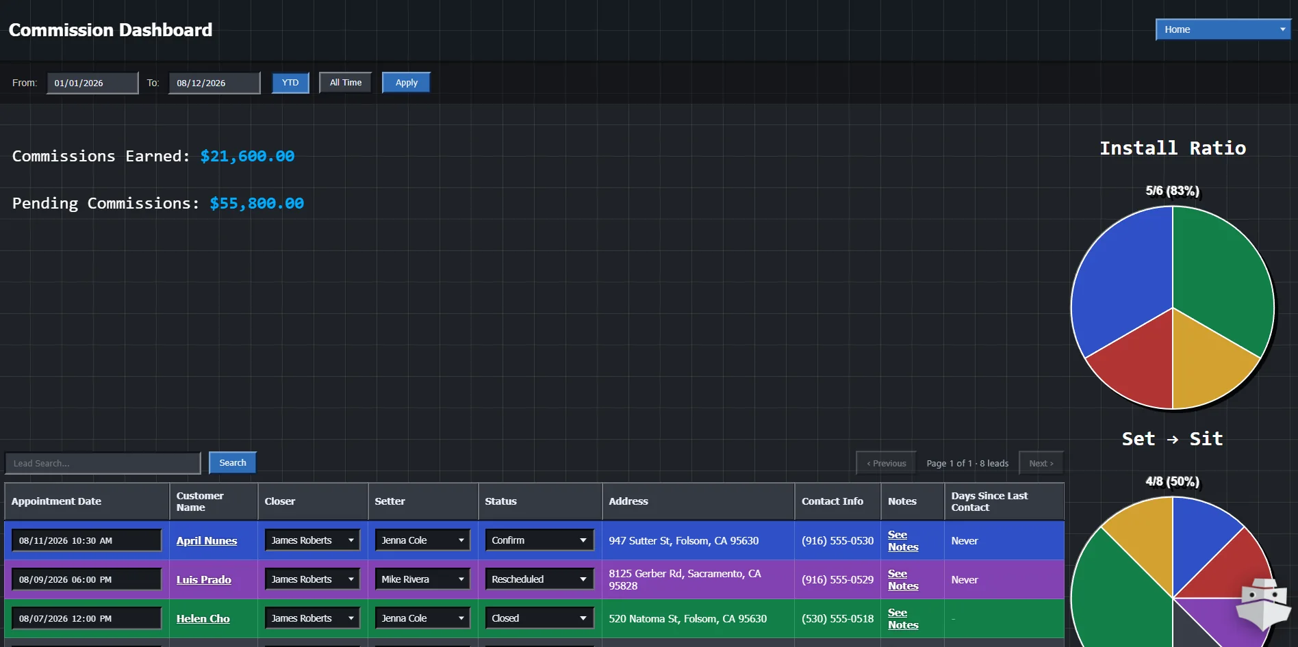The image size is (1298, 647).
Task: Open the Home navigation dropdown
Action: [1223, 29]
